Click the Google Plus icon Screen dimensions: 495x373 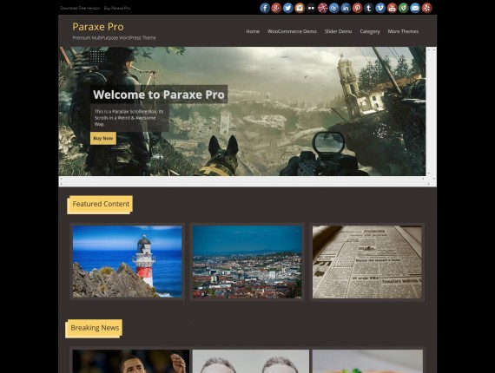pos(276,8)
